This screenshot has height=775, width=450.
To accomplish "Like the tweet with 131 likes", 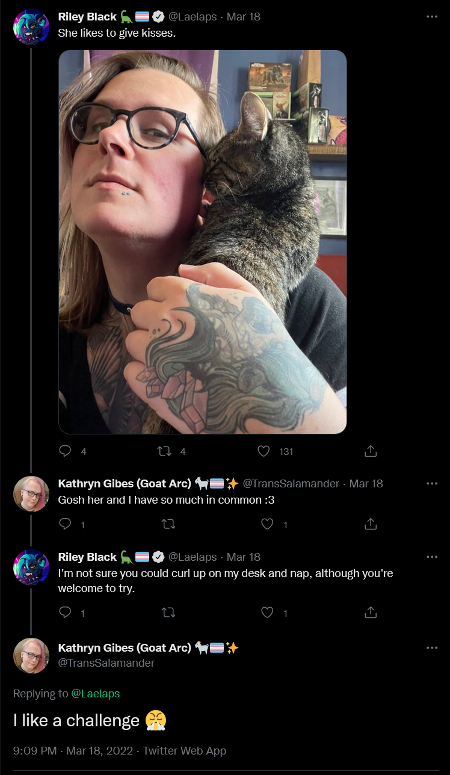I will coord(263,451).
